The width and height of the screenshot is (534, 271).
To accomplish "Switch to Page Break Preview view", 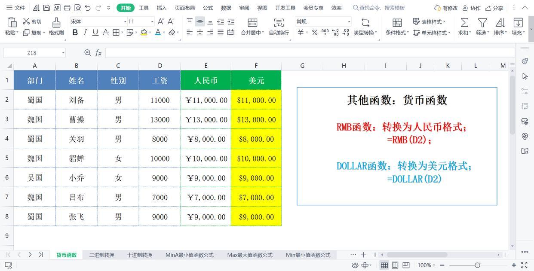I will pyautogui.click(x=405, y=265).
